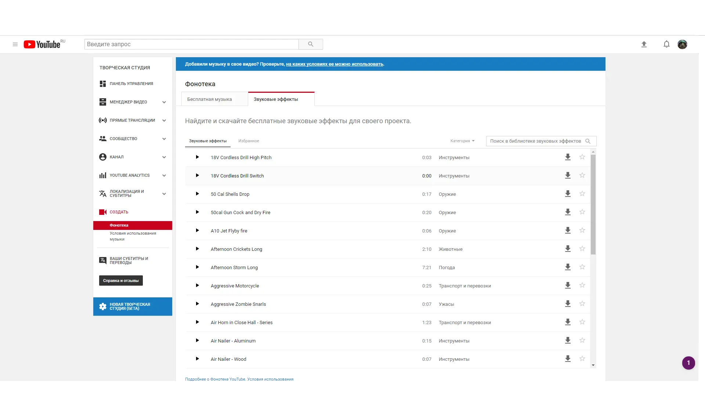Favorite the Aggressive Motorcycle sound with star
Image resolution: width=705 pixels, height=396 pixels.
[x=582, y=286]
